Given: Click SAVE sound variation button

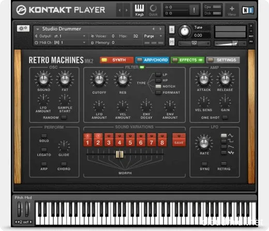Looking at the screenshot, I should pos(179,140).
